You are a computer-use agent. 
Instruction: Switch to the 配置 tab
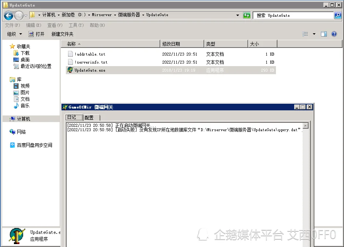click(x=89, y=117)
